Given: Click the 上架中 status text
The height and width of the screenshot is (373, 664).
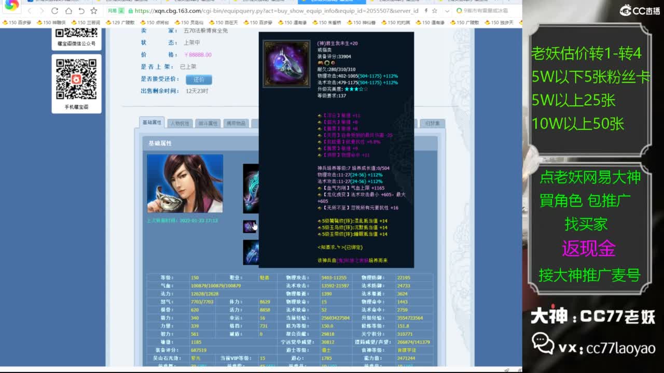Looking at the screenshot, I should [x=191, y=42].
